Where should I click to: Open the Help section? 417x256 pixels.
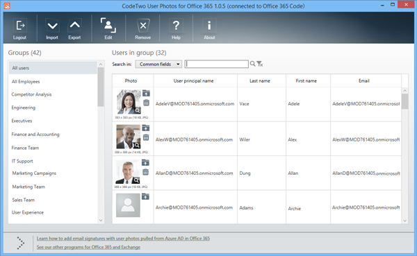point(176,28)
